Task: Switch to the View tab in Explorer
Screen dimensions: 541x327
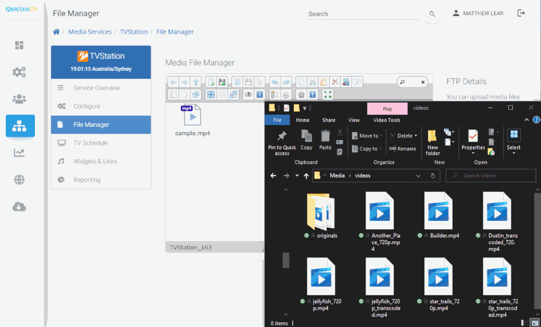Action: tap(353, 120)
